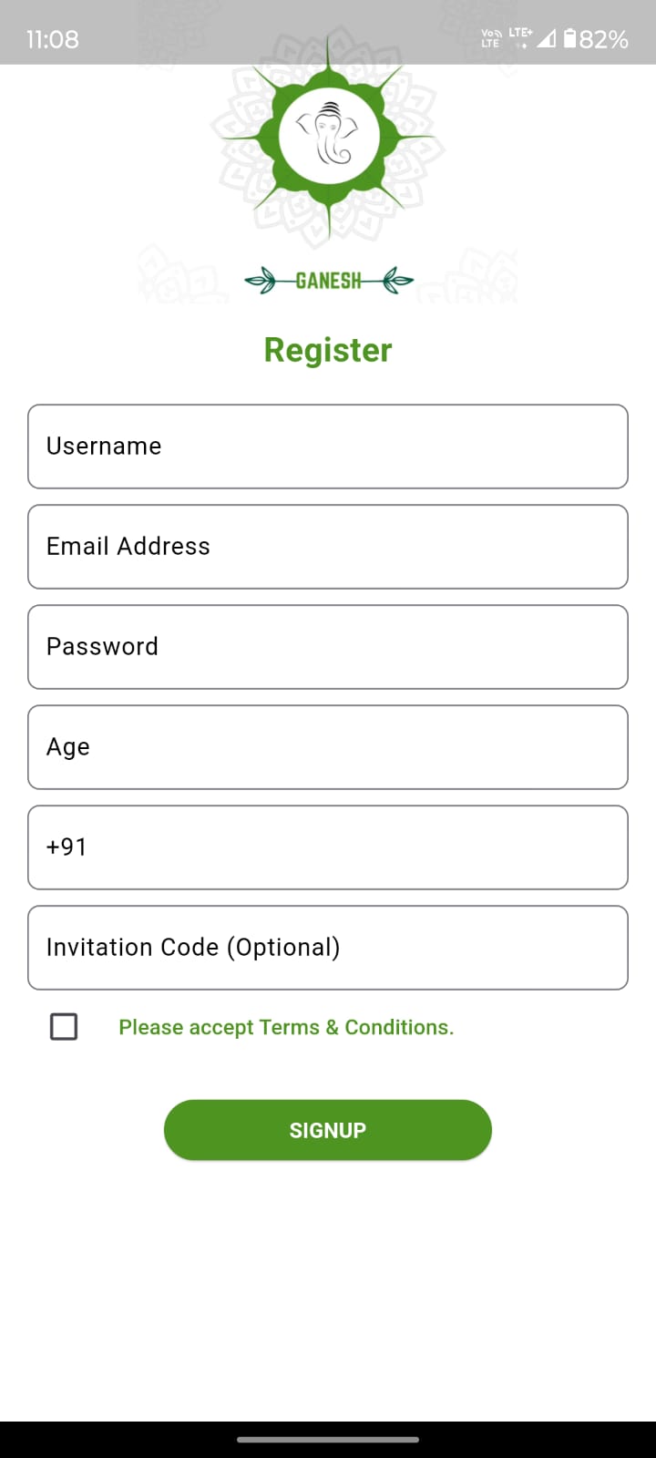Tap the bottom navigation gesture handle
The height and width of the screenshot is (1458, 656).
coord(328,1440)
